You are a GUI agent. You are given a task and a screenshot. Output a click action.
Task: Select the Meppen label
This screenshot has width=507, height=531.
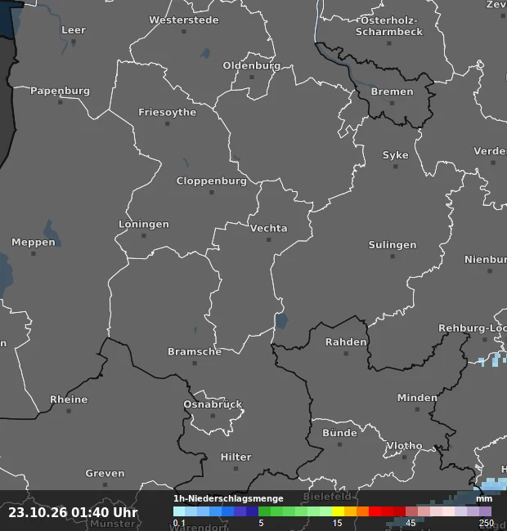(x=34, y=242)
